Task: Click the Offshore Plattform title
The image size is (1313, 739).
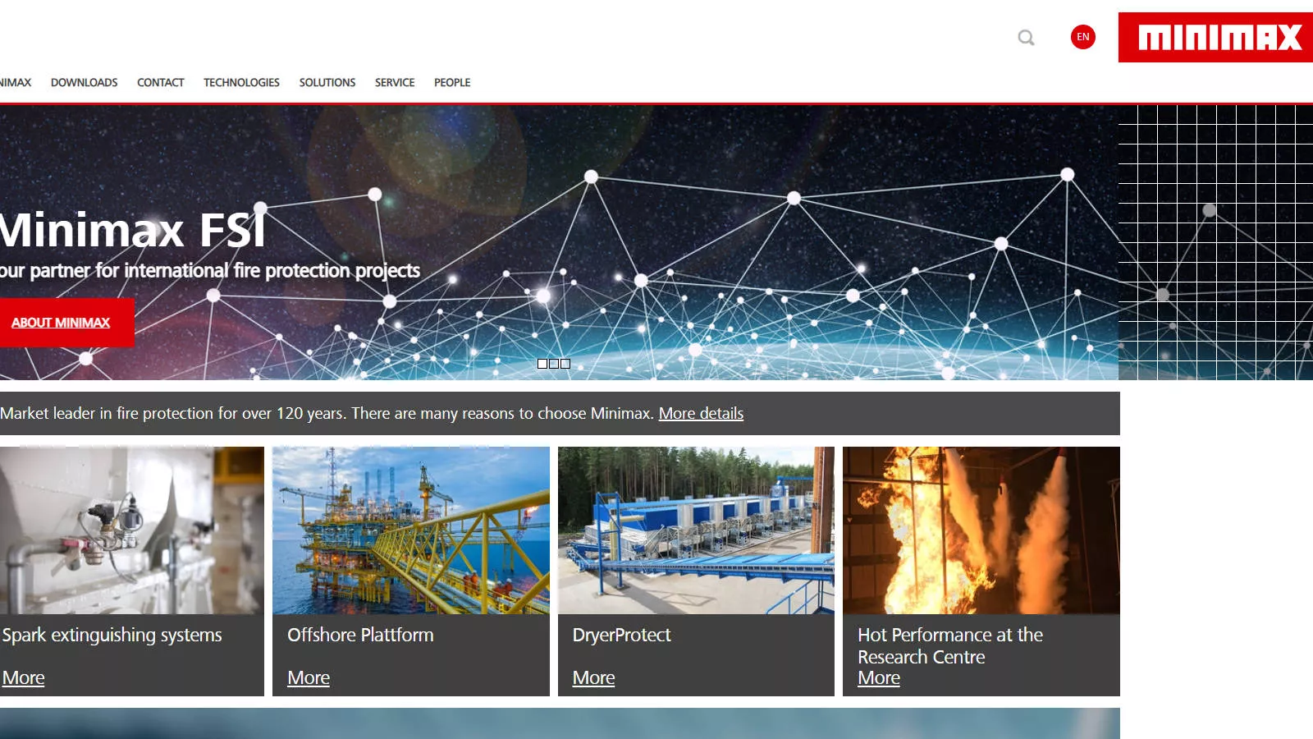Action: [x=360, y=635]
